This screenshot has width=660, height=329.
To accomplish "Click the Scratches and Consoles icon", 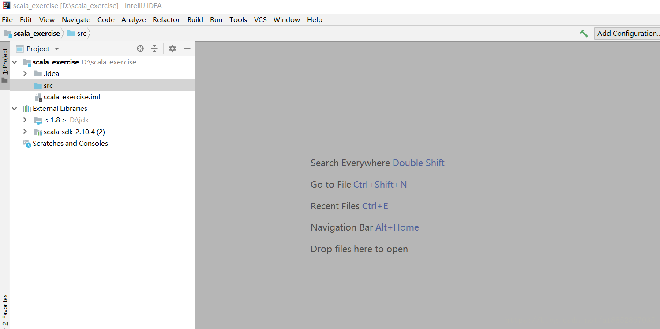I will click(x=27, y=144).
